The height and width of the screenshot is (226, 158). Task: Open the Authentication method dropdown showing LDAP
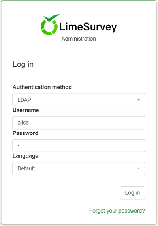click(79, 100)
